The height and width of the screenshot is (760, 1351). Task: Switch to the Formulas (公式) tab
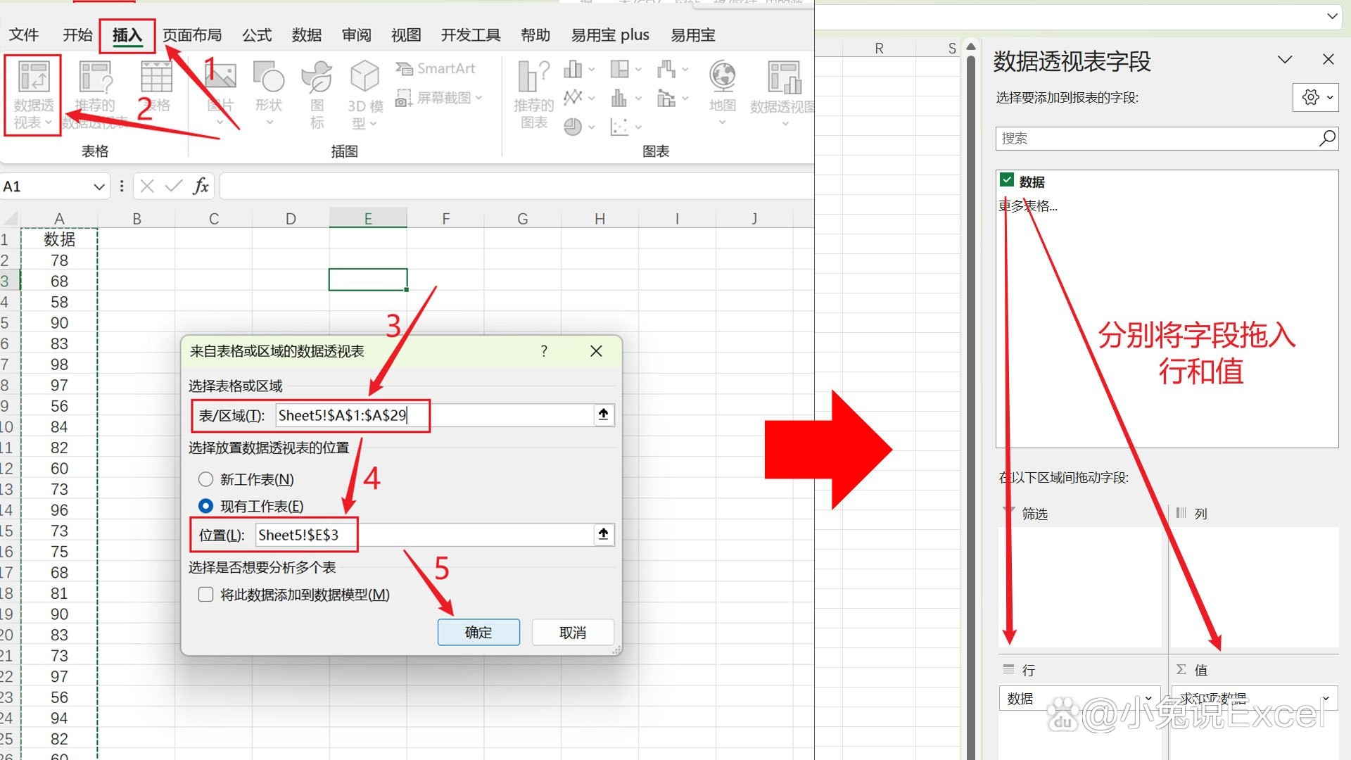click(257, 34)
